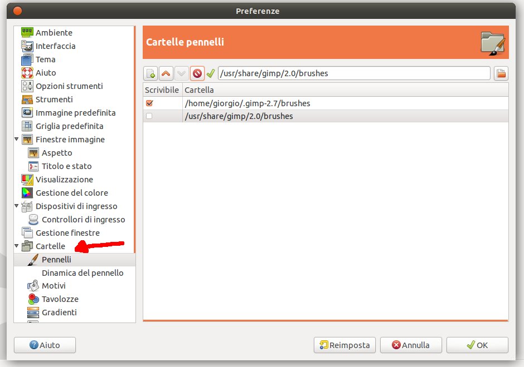Select the Motivi folder entry
524x367 pixels.
(54, 286)
